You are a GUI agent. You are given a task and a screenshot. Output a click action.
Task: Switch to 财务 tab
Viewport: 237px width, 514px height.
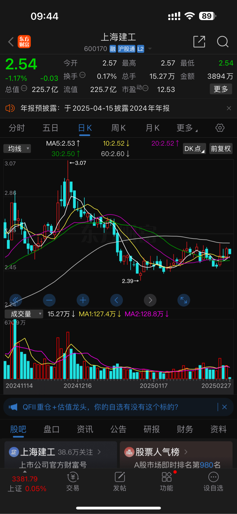pyautogui.click(x=185, y=429)
